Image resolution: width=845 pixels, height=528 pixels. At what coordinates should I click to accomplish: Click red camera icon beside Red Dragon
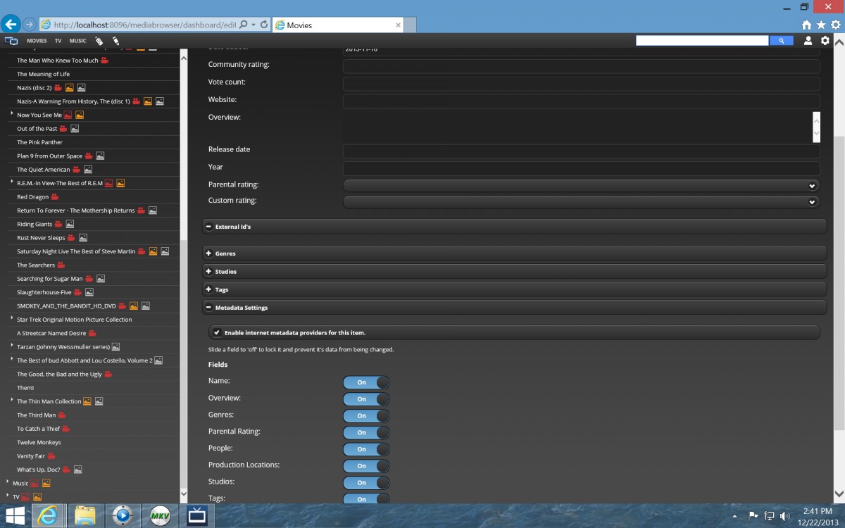coord(55,197)
